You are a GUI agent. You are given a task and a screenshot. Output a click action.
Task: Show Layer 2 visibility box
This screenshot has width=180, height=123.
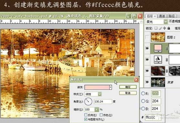[147, 37]
